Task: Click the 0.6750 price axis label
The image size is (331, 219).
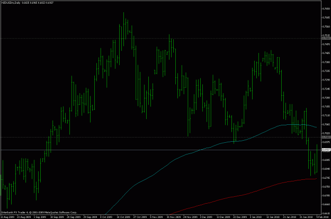Action: coord(326,187)
